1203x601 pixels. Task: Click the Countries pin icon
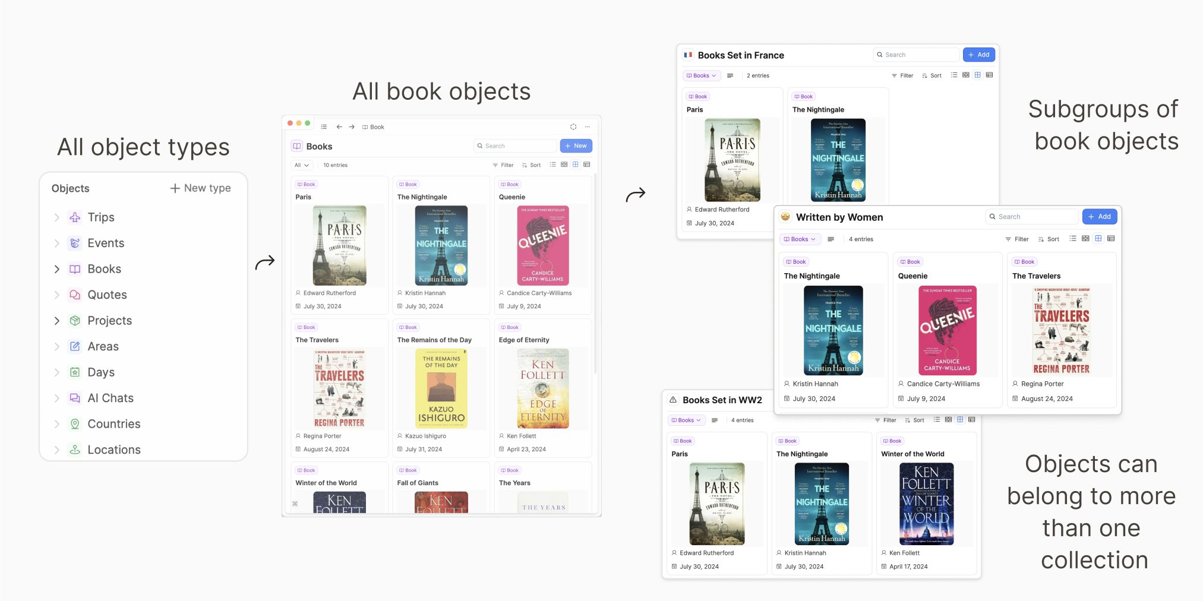[x=75, y=424]
